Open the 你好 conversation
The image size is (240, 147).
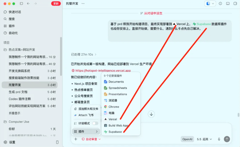click(30, 129)
